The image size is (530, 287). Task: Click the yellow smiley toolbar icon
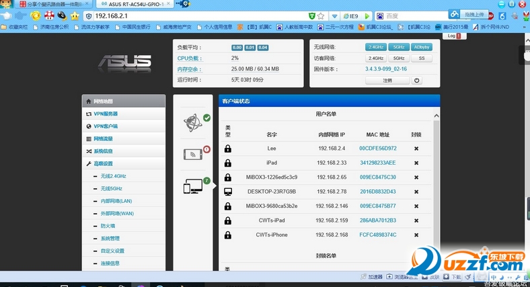coord(36,15)
